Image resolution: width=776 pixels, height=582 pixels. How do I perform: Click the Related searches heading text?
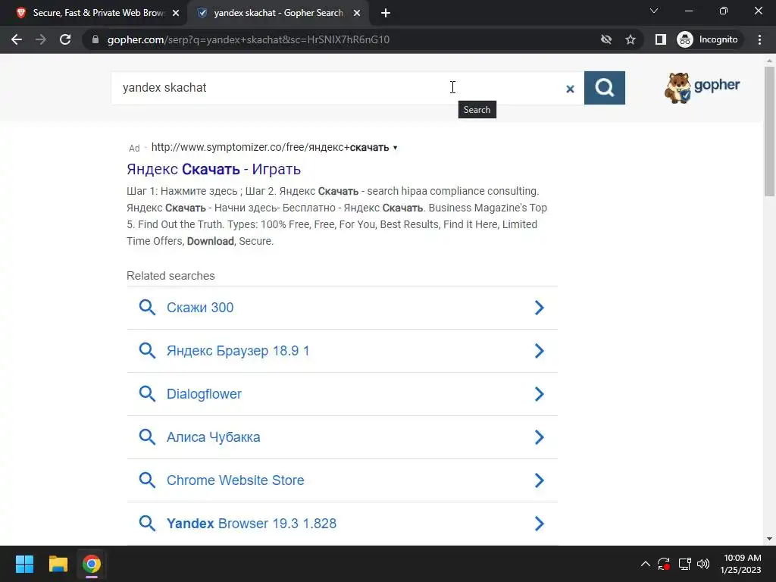(x=171, y=276)
